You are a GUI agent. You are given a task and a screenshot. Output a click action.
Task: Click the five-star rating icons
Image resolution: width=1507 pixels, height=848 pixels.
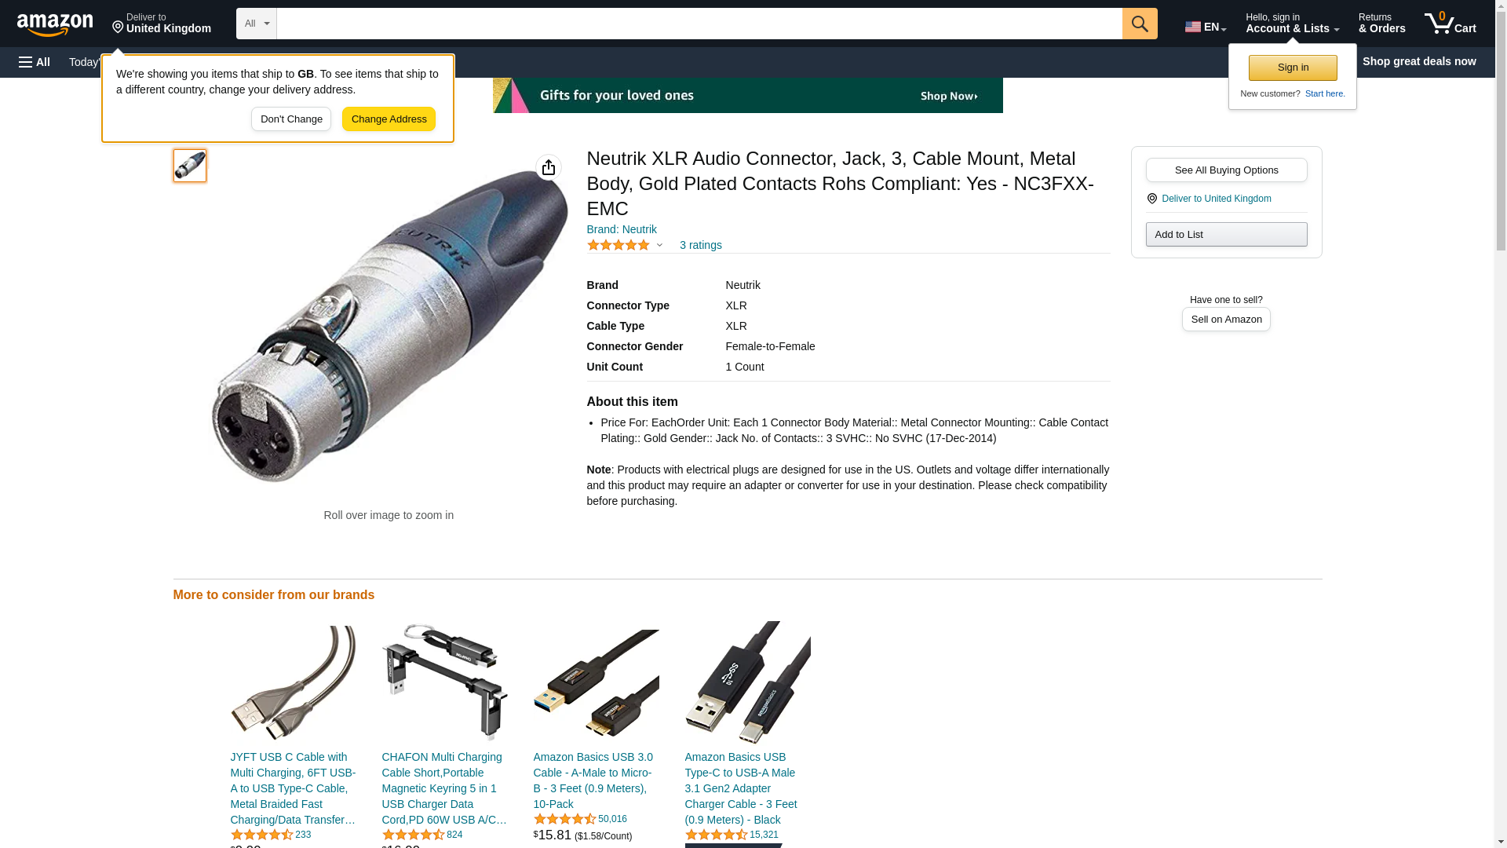point(618,245)
